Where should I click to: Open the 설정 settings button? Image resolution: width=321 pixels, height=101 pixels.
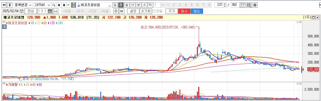133,11
